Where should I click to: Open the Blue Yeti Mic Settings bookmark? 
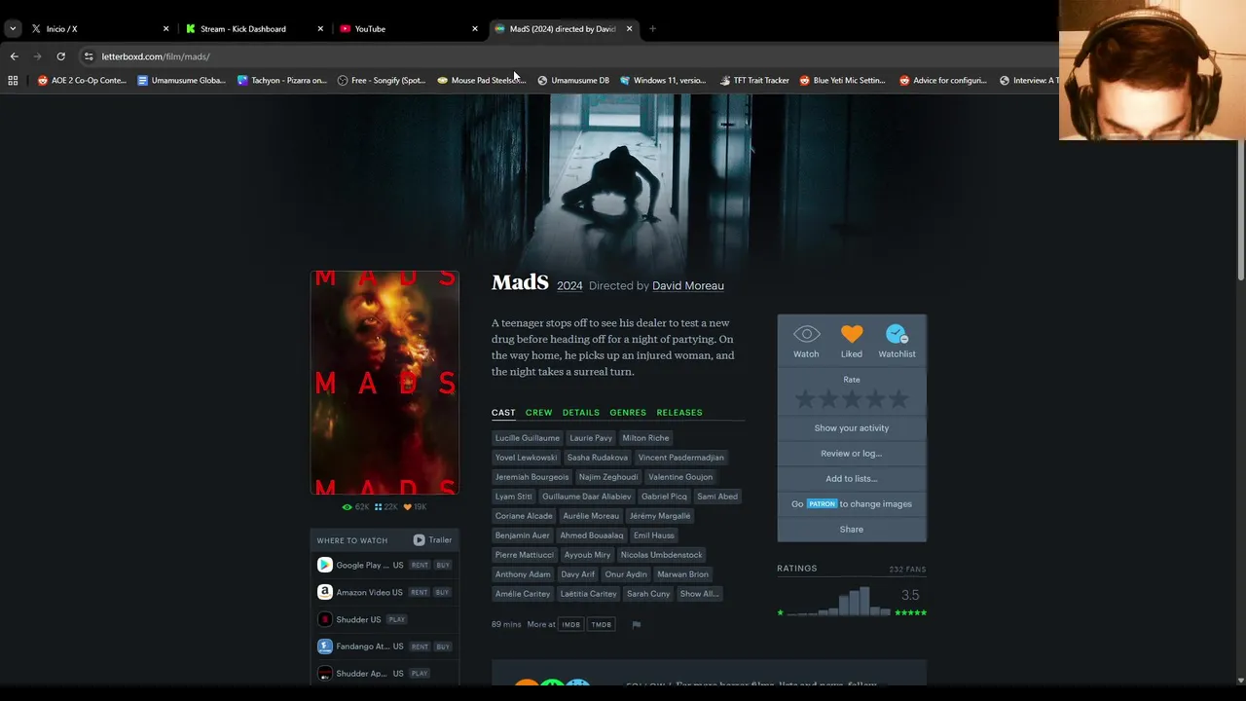pos(843,81)
